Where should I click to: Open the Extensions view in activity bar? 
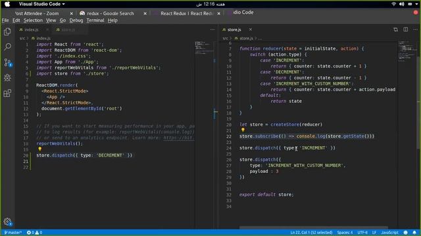(7, 93)
